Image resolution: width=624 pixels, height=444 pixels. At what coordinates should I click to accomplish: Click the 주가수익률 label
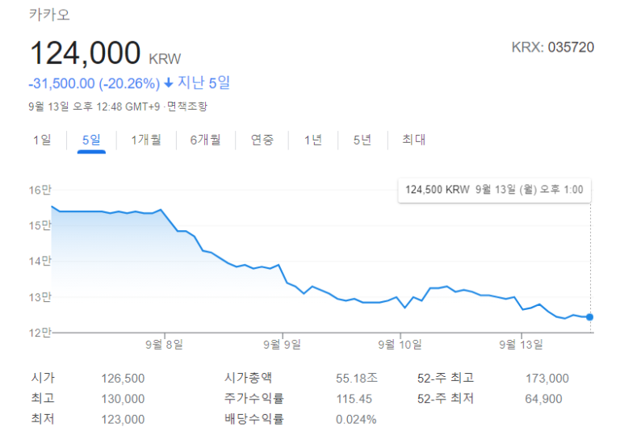coord(254,398)
